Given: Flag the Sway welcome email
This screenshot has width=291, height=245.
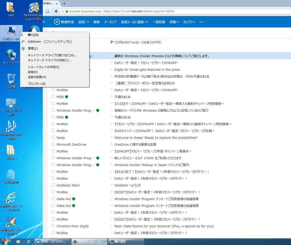Looking at the screenshot, I should [x=112, y=137].
